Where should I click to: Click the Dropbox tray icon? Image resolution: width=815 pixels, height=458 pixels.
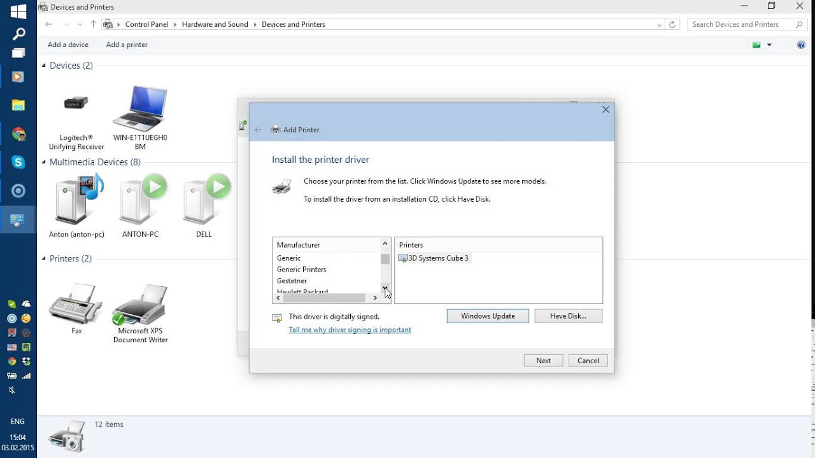pyautogui.click(x=26, y=361)
